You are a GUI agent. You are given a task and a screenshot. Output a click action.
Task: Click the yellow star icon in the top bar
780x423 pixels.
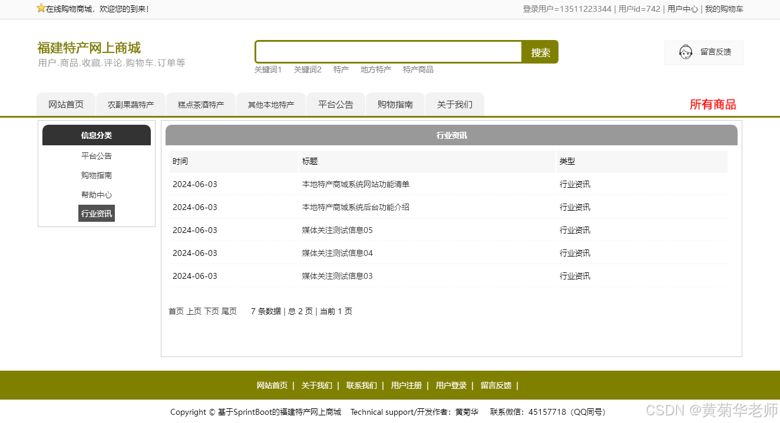[41, 8]
